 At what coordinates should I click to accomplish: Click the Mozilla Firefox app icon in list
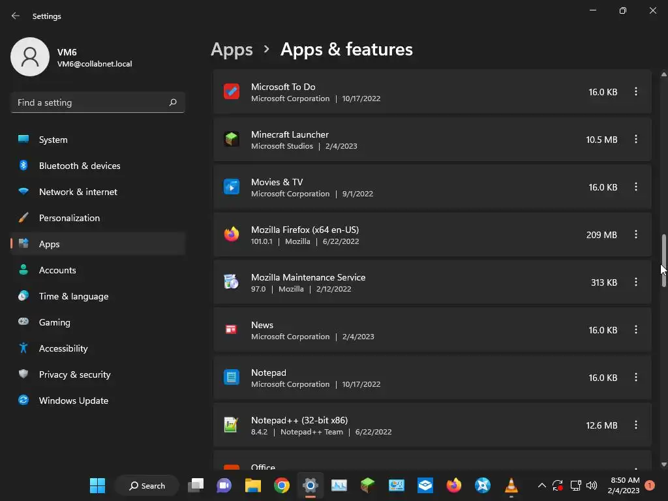232,234
